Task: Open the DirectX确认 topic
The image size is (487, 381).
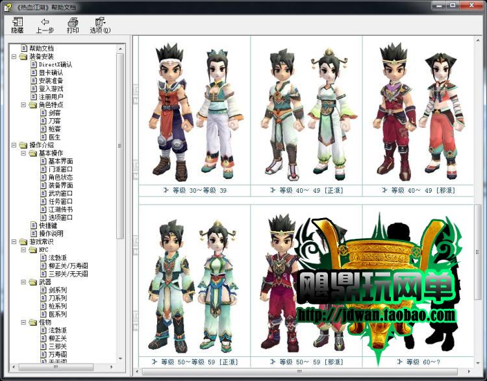Action: tap(55, 65)
